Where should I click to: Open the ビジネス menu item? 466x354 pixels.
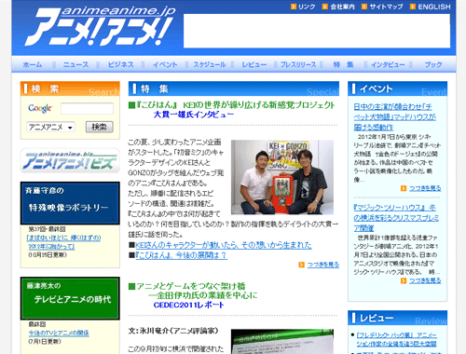tap(120, 64)
